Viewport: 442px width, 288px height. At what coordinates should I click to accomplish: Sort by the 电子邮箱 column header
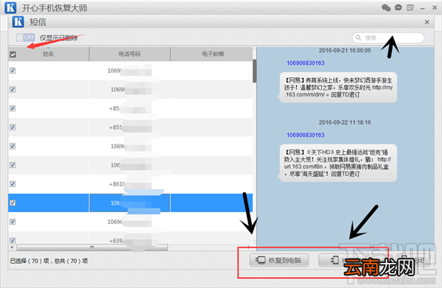click(213, 54)
